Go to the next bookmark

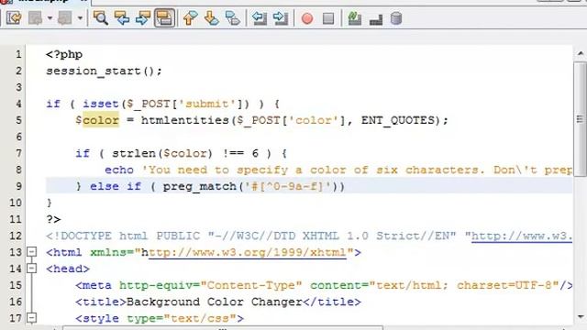click(212, 18)
